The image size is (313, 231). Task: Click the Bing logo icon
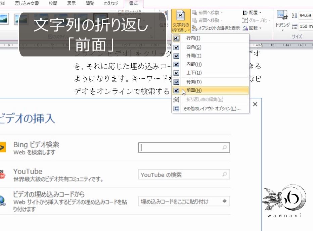click(3, 147)
